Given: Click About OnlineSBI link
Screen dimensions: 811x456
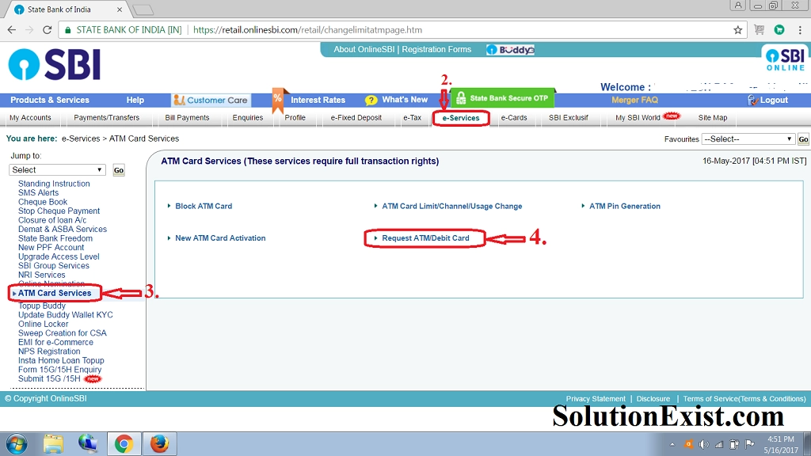Looking at the screenshot, I should 364,50.
